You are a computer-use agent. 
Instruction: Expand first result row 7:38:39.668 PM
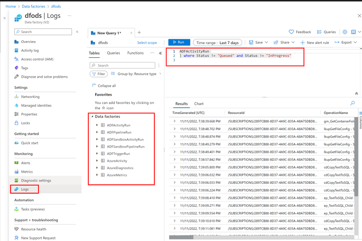[x=174, y=121]
